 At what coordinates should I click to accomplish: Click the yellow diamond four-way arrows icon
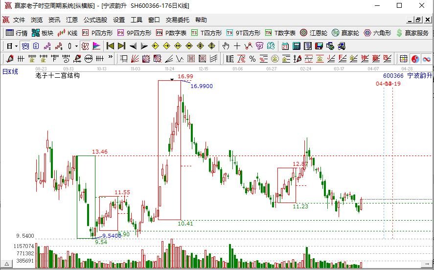pos(212,46)
